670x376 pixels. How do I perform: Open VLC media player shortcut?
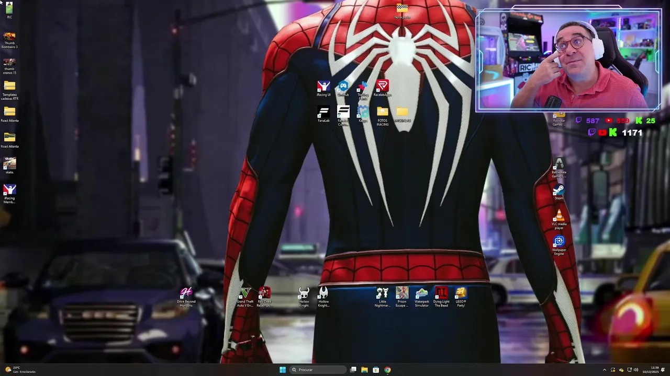559,220
